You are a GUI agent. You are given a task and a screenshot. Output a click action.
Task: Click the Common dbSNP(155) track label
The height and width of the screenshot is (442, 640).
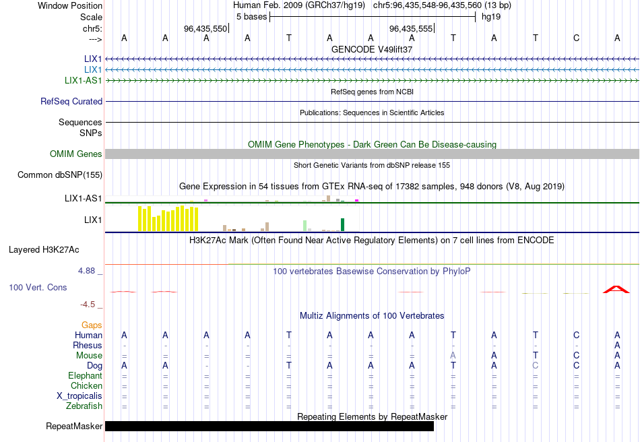click(x=60, y=175)
